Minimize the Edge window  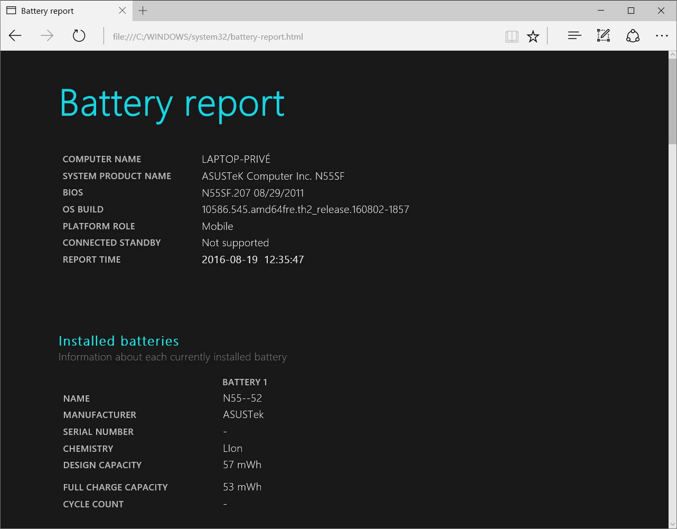[601, 11]
